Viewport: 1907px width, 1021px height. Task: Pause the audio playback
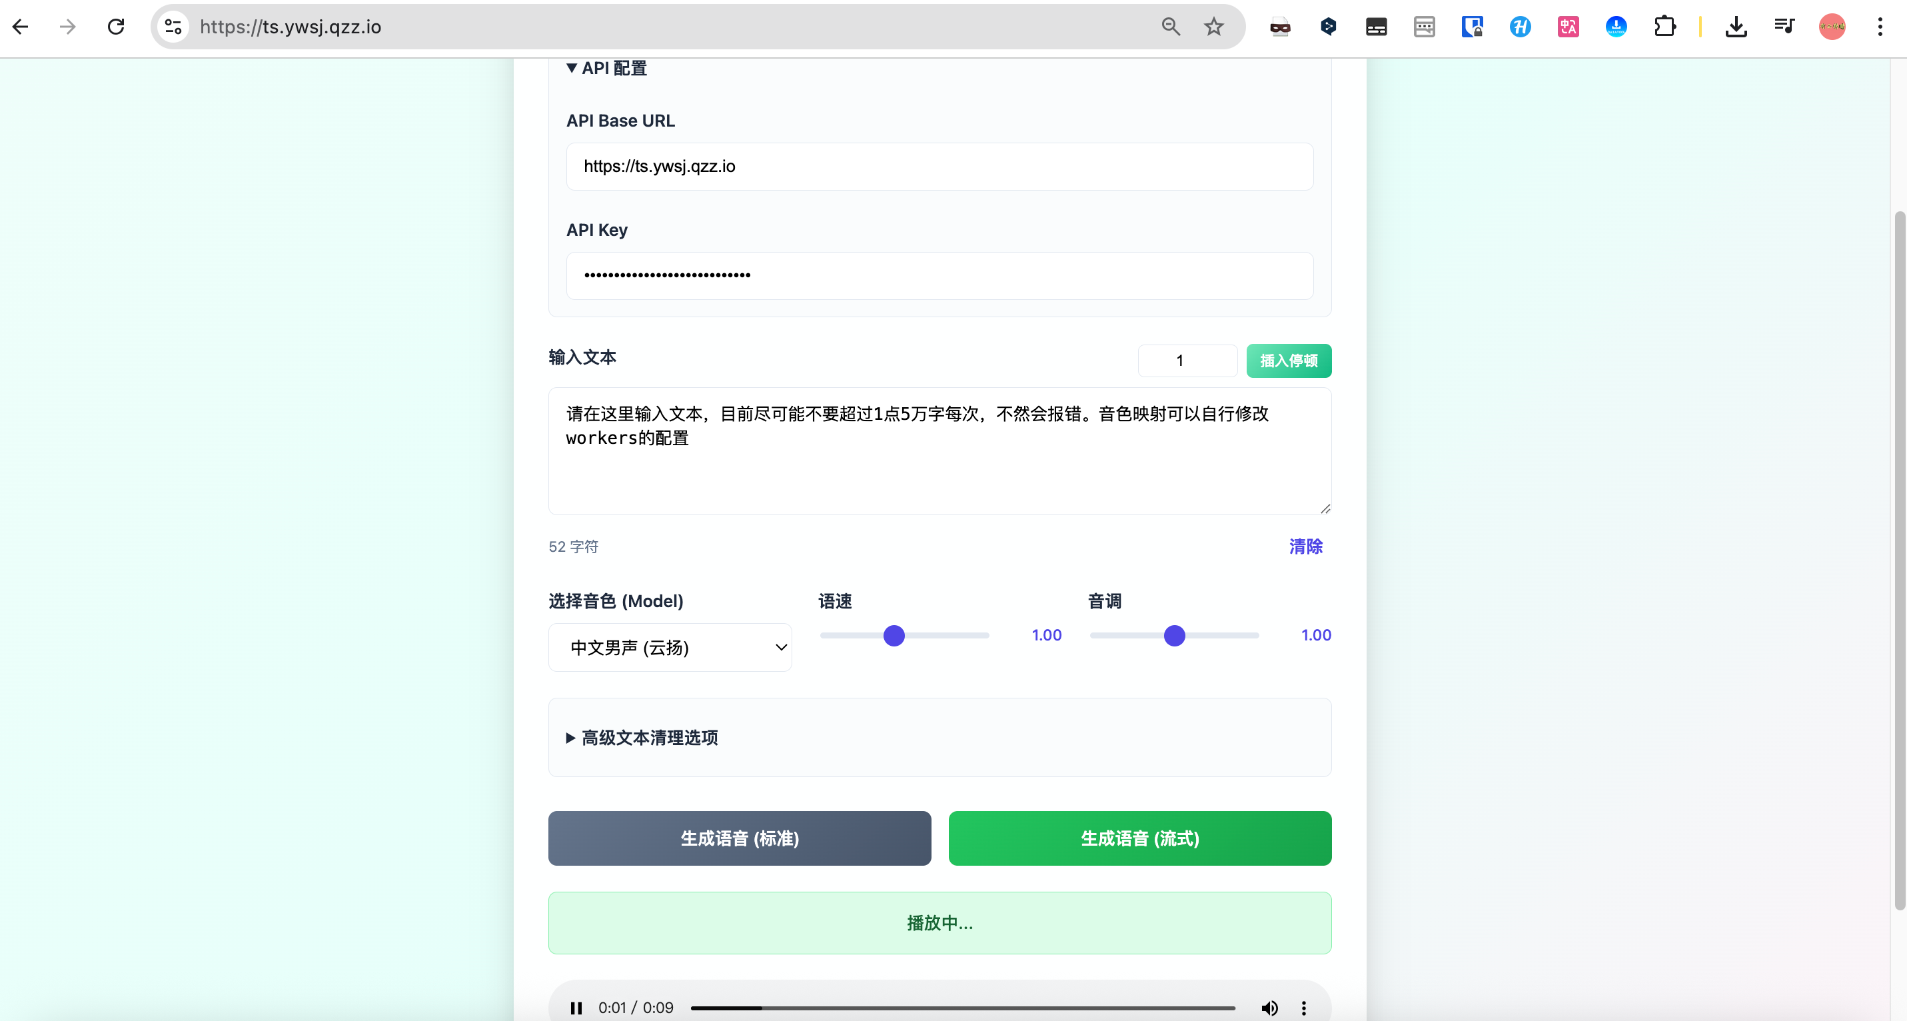click(x=576, y=1008)
